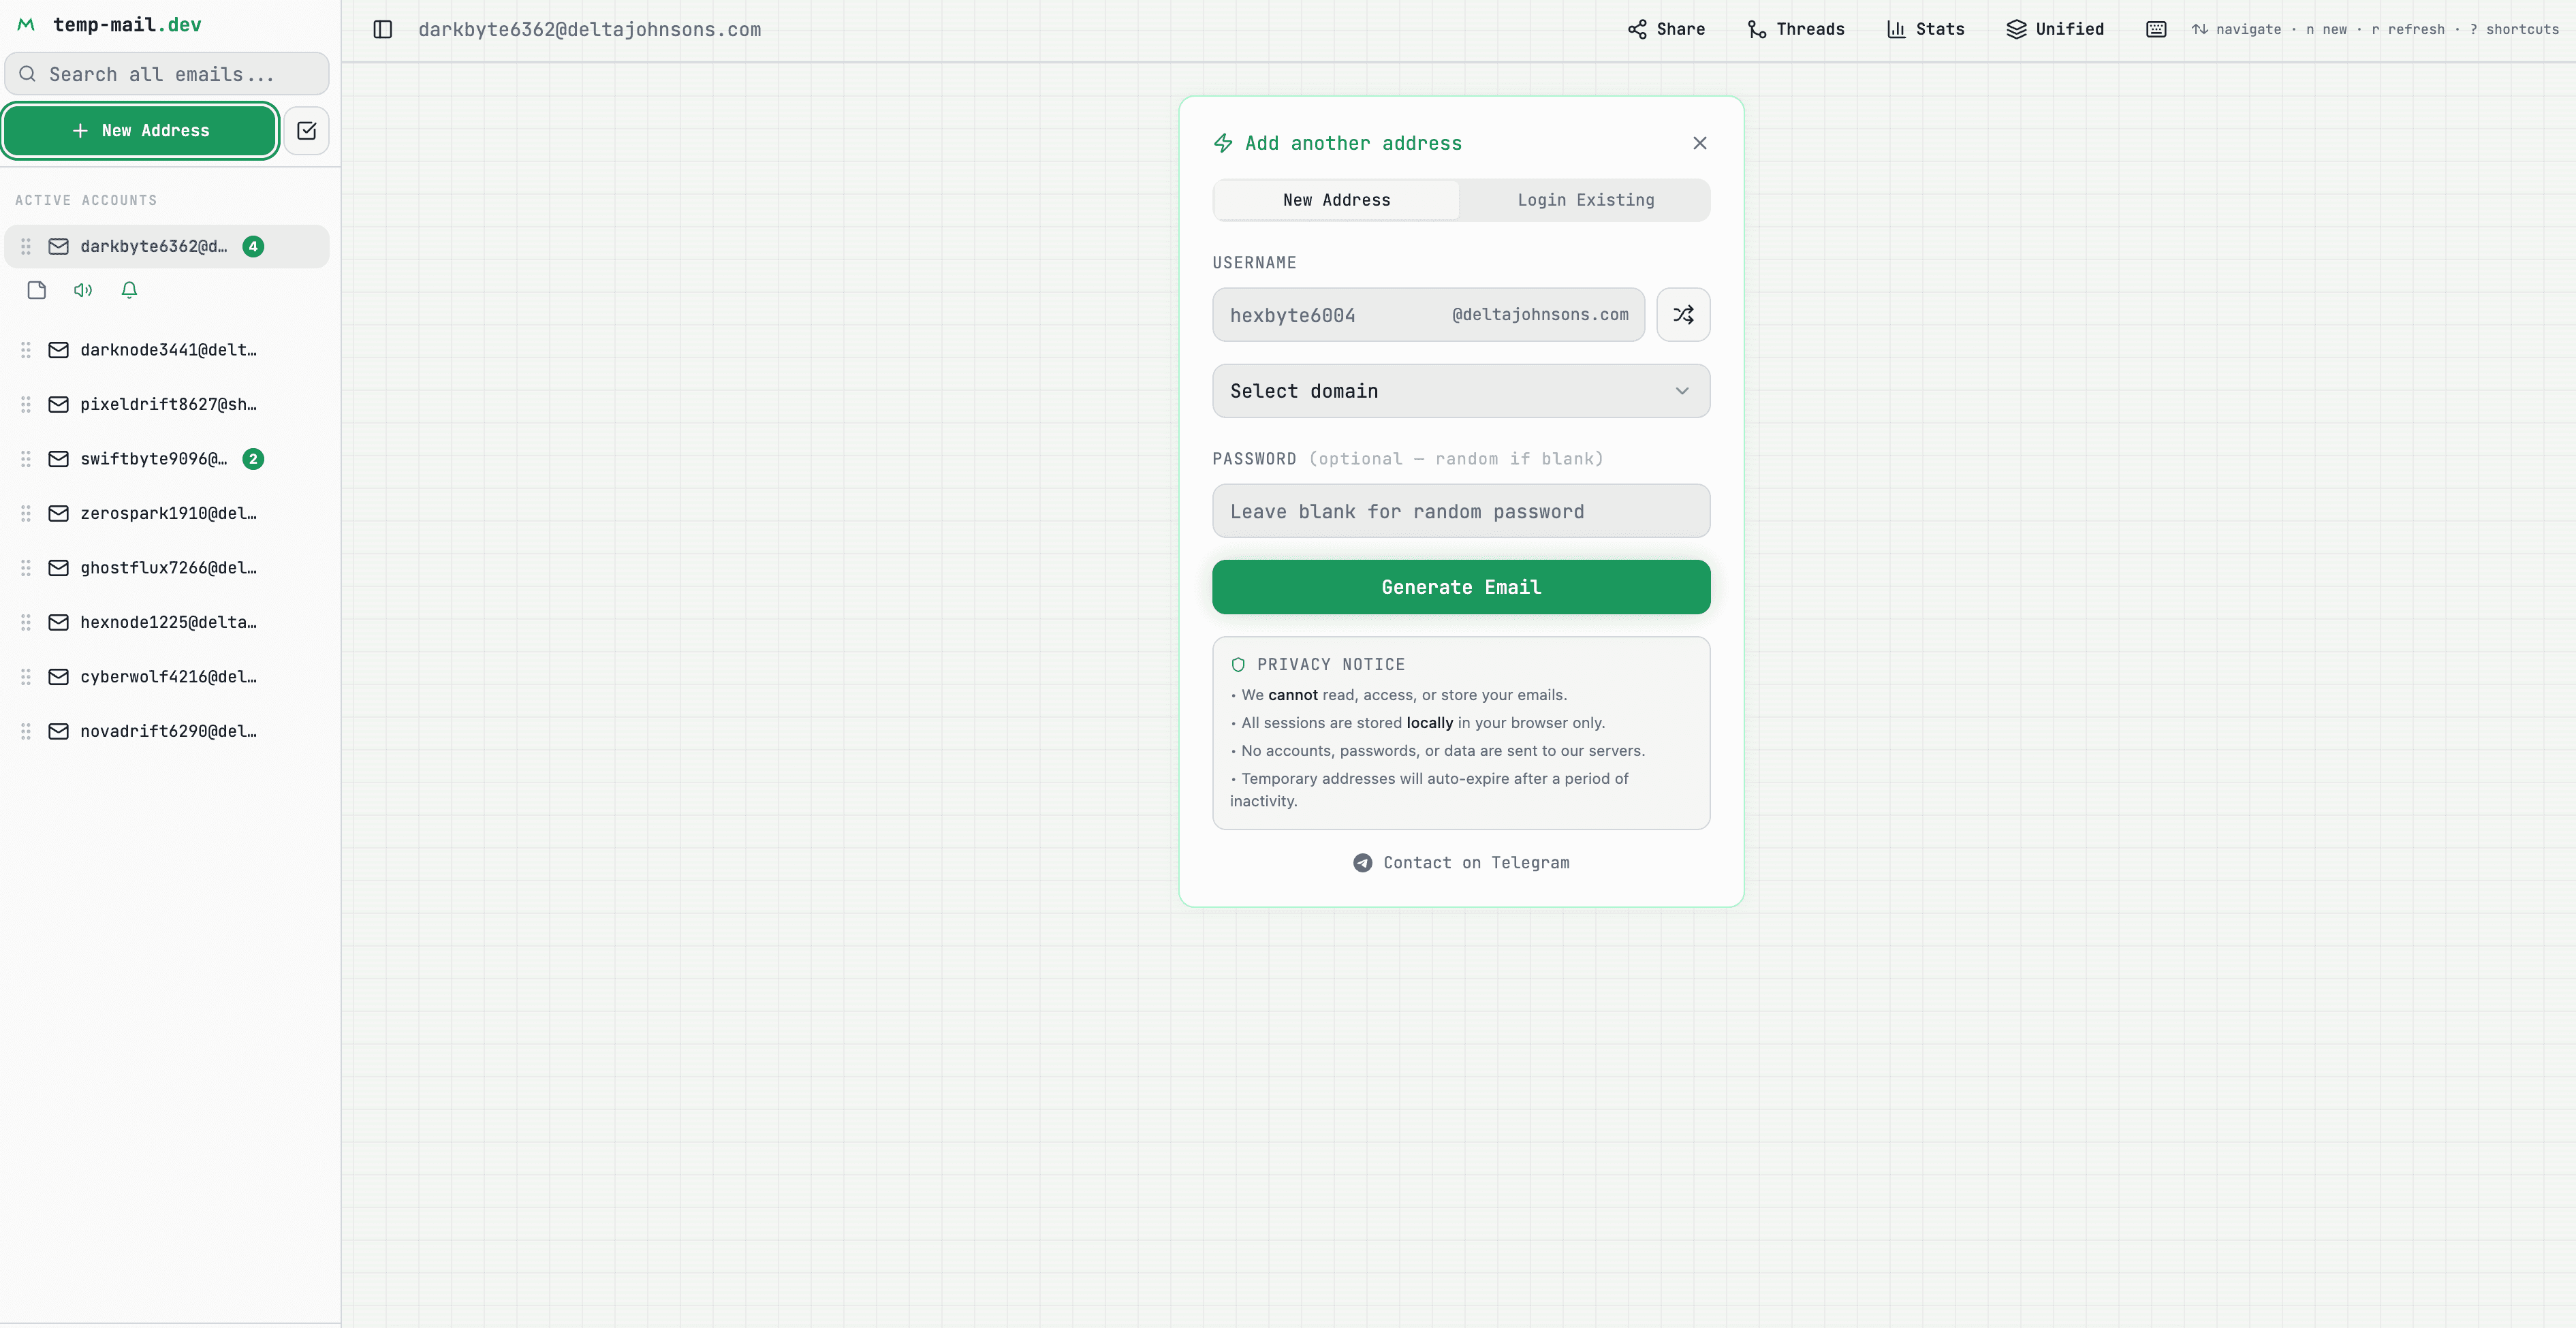Open the Stats view
Image resolution: width=2576 pixels, height=1328 pixels.
coord(1925,29)
